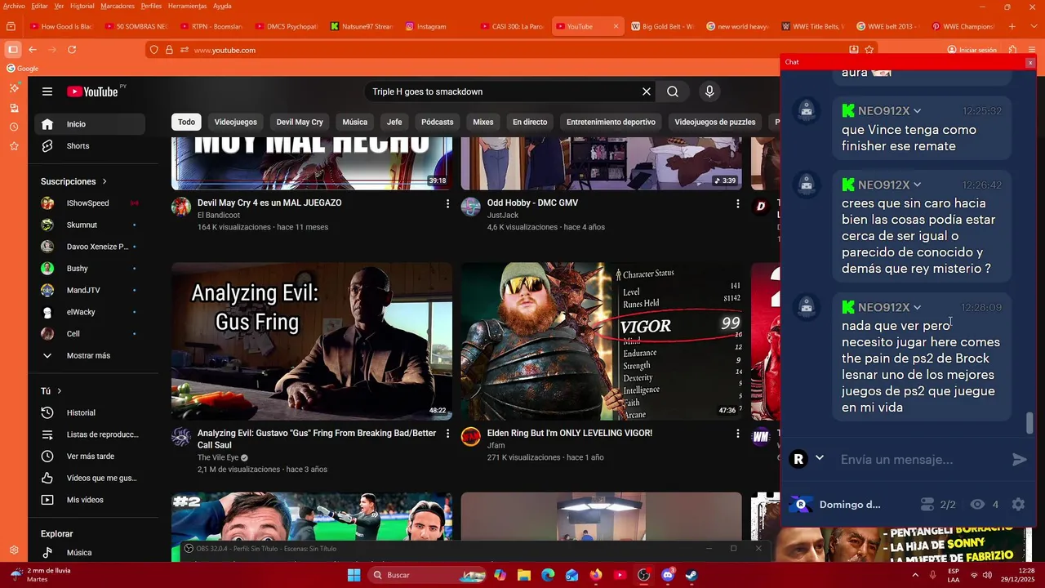The image size is (1045, 588).
Task: Open chat settings gear icon
Action: 1018,505
